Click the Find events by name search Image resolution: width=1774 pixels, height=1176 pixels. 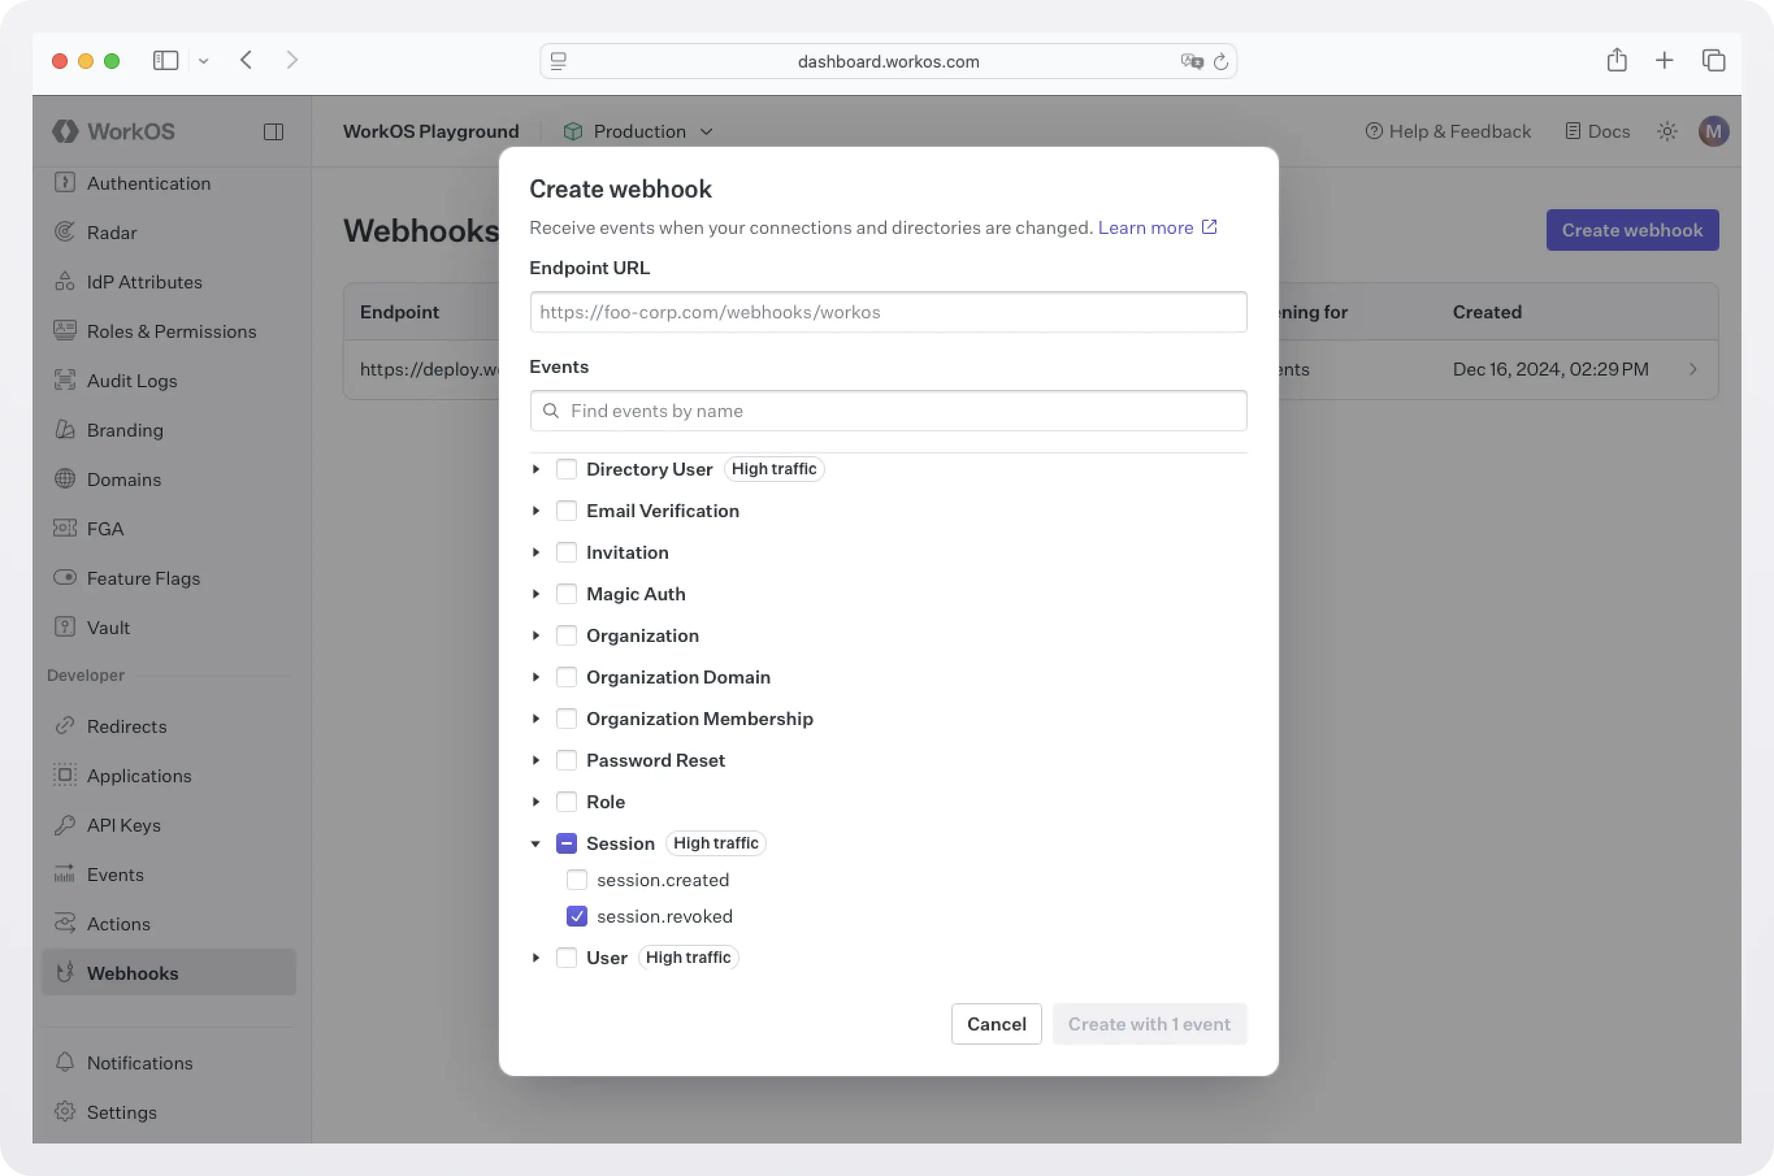888,410
